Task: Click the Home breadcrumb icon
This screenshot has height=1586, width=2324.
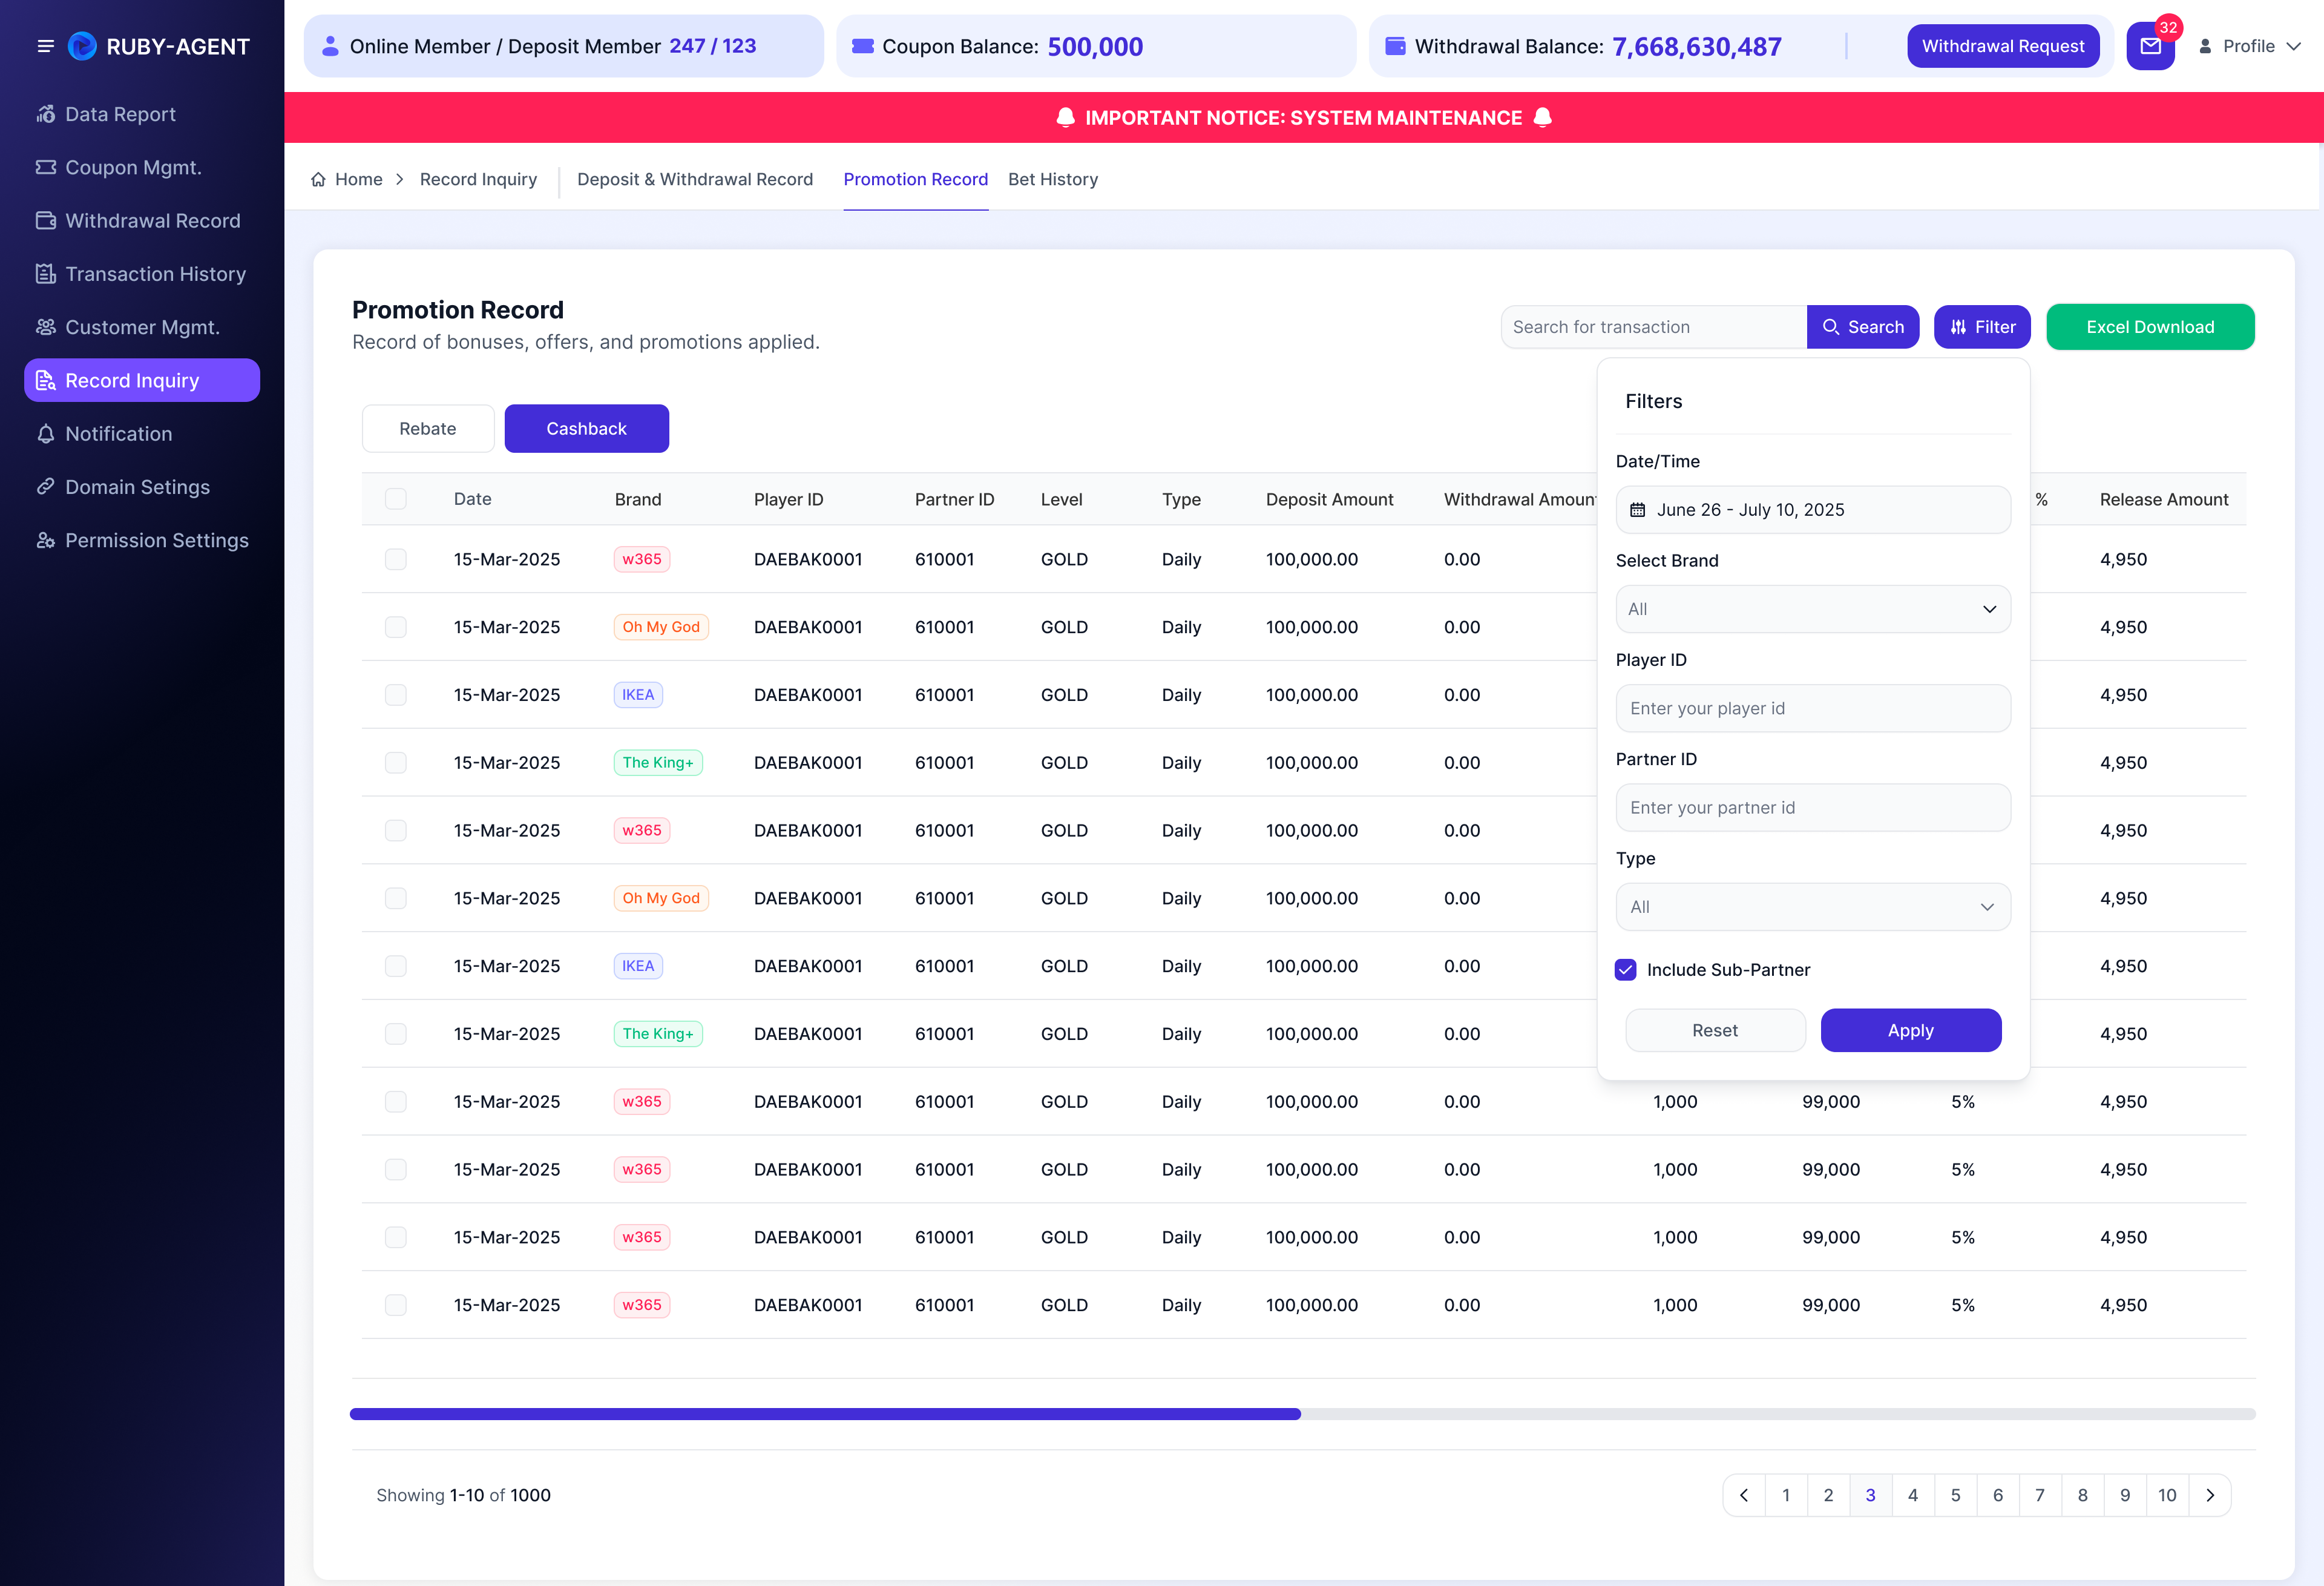Action: [318, 179]
